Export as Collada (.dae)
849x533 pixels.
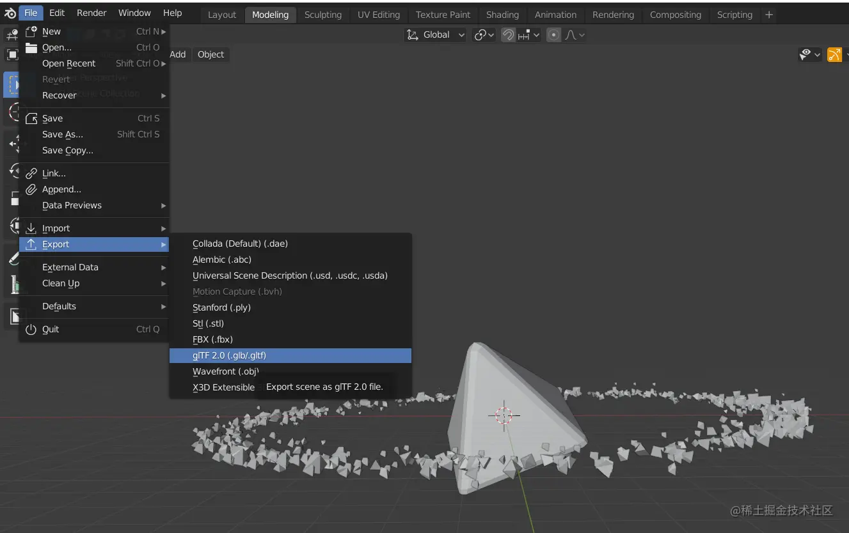pyautogui.click(x=290, y=243)
